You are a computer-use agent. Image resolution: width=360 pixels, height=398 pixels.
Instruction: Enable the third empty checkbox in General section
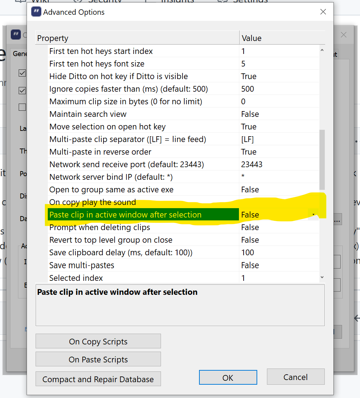tap(22, 107)
